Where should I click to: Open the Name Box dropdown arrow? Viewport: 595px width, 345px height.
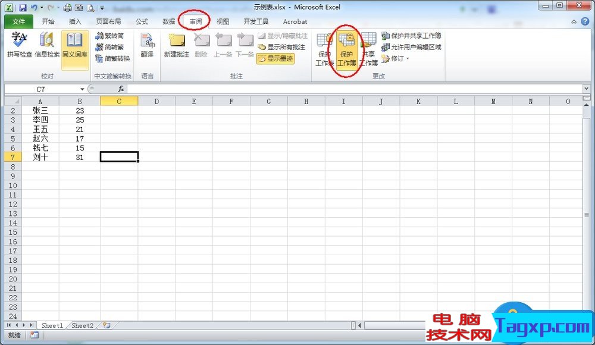(x=82, y=89)
